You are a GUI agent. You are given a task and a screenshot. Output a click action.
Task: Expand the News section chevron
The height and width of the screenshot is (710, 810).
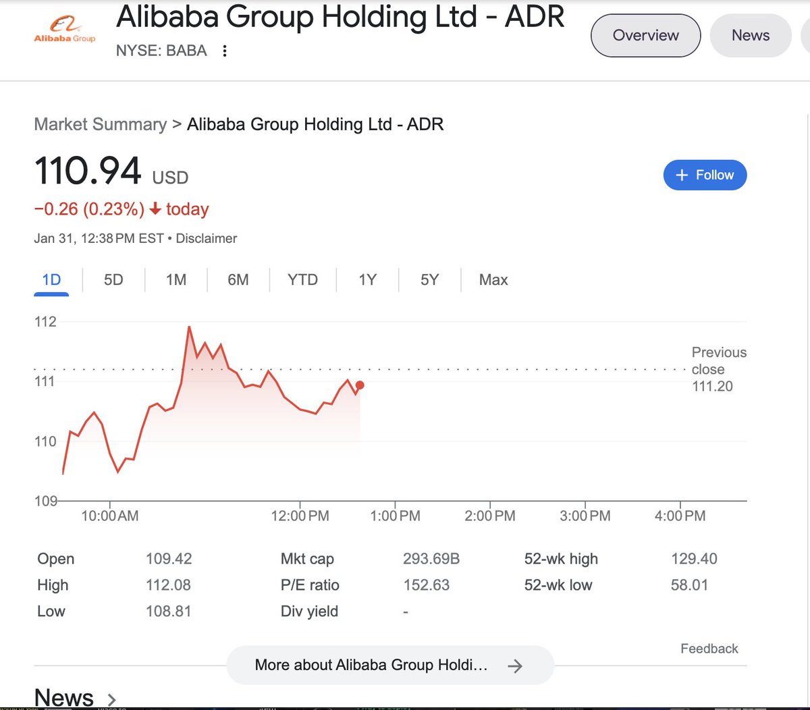pos(112,699)
